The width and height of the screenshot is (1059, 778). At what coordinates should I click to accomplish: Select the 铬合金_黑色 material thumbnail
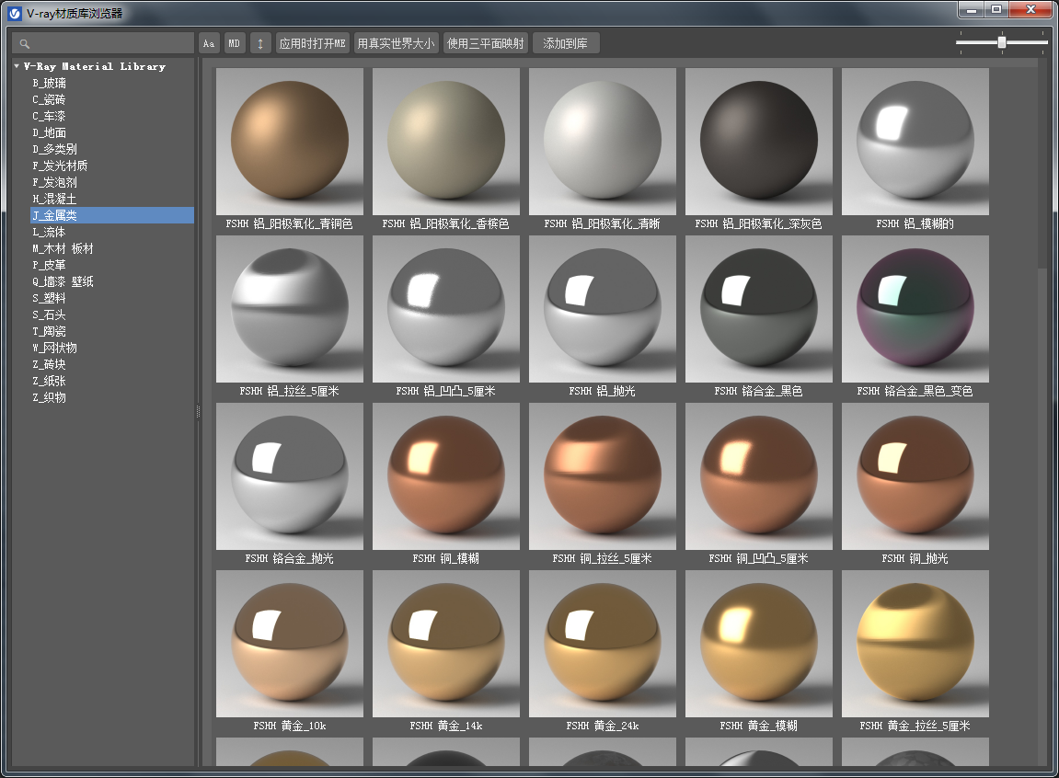759,309
